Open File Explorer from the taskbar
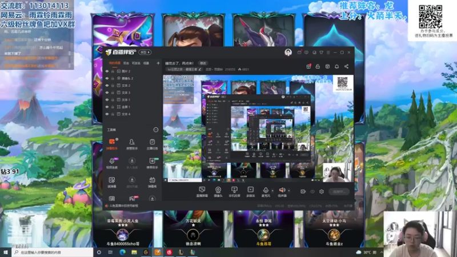457x257 pixels. pos(134,252)
